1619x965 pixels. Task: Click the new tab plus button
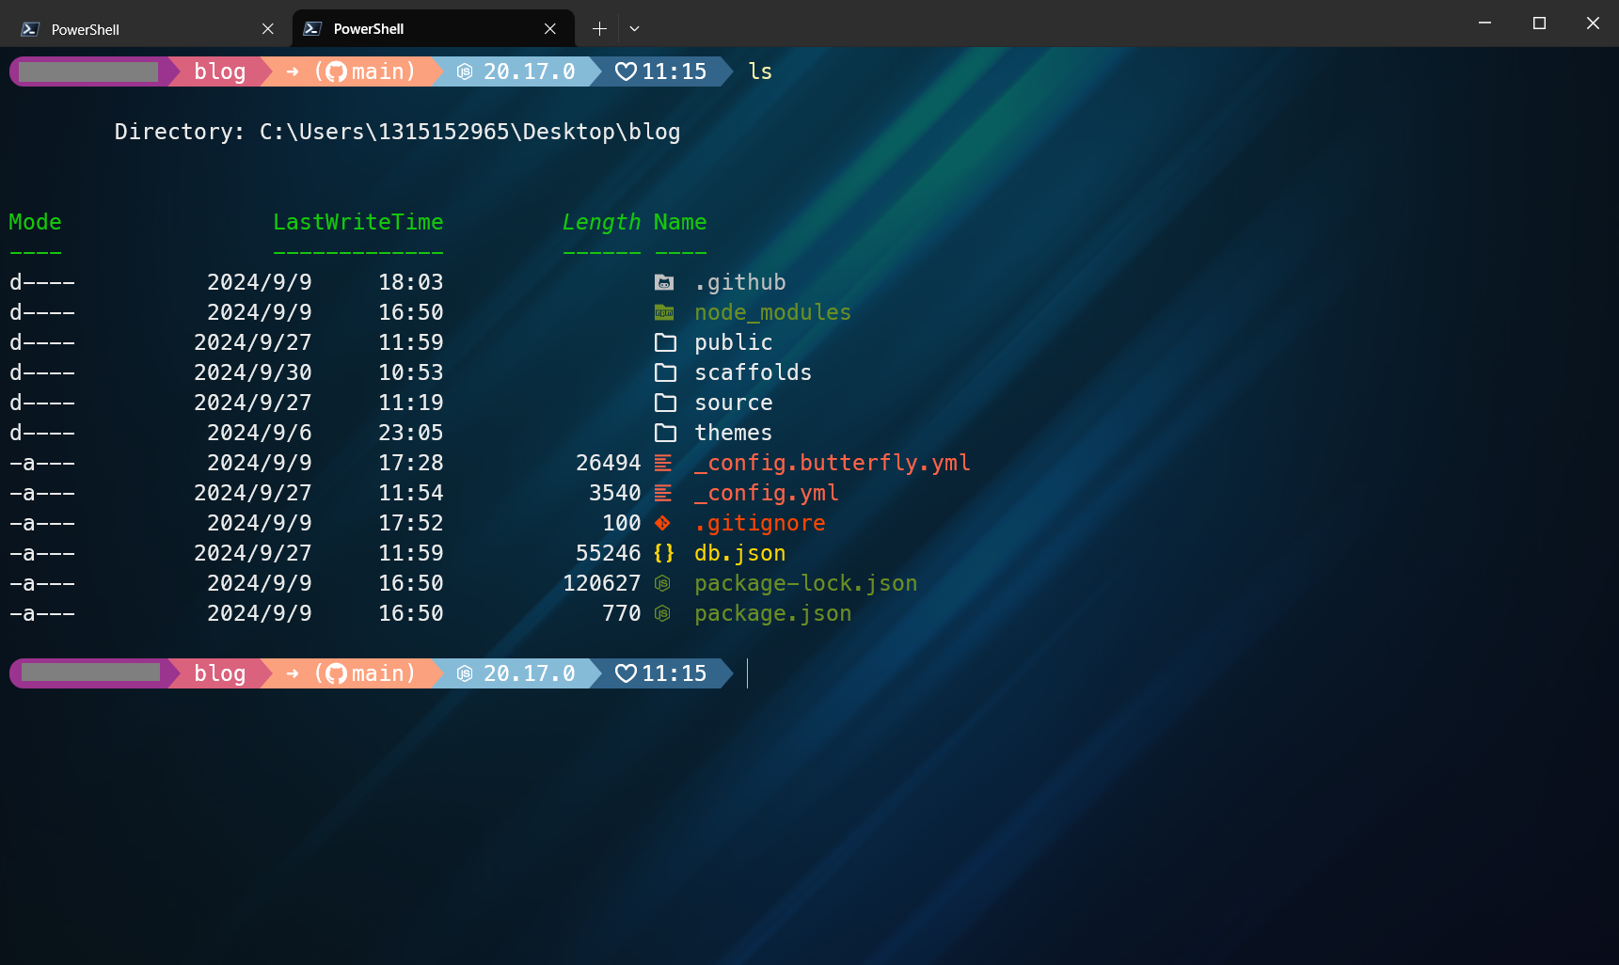point(599,29)
